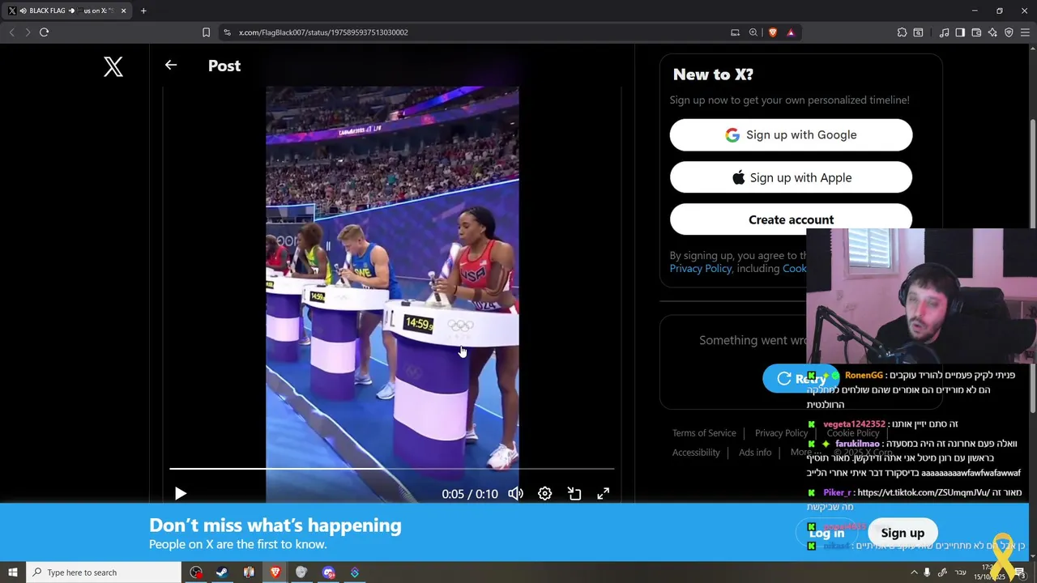Mute the tab via speaker icon
This screenshot has width=1037, height=583.
tap(23, 11)
